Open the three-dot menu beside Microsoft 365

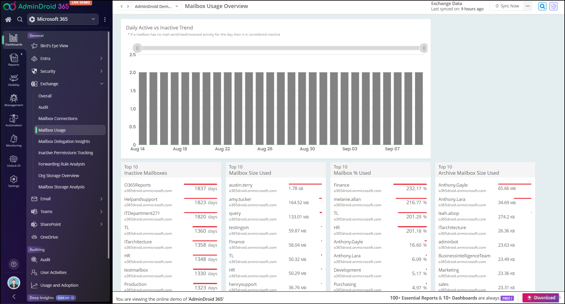[x=105, y=19]
